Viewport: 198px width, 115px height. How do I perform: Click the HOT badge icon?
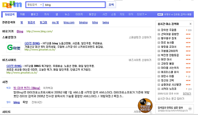point(160,15)
